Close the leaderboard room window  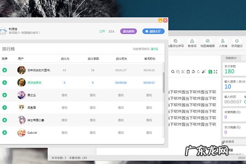165,20
